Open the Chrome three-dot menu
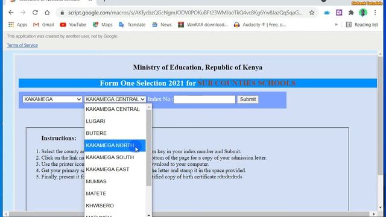Image resolution: width=386 pixels, height=217 pixels. coord(375,13)
